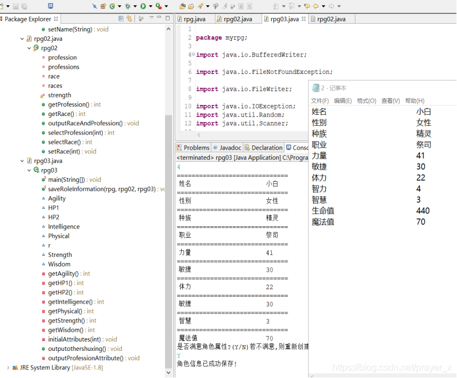Toggle Skip All Breakpoints in the toolbar
Screen dimensions: 457x378
tap(95, 6)
